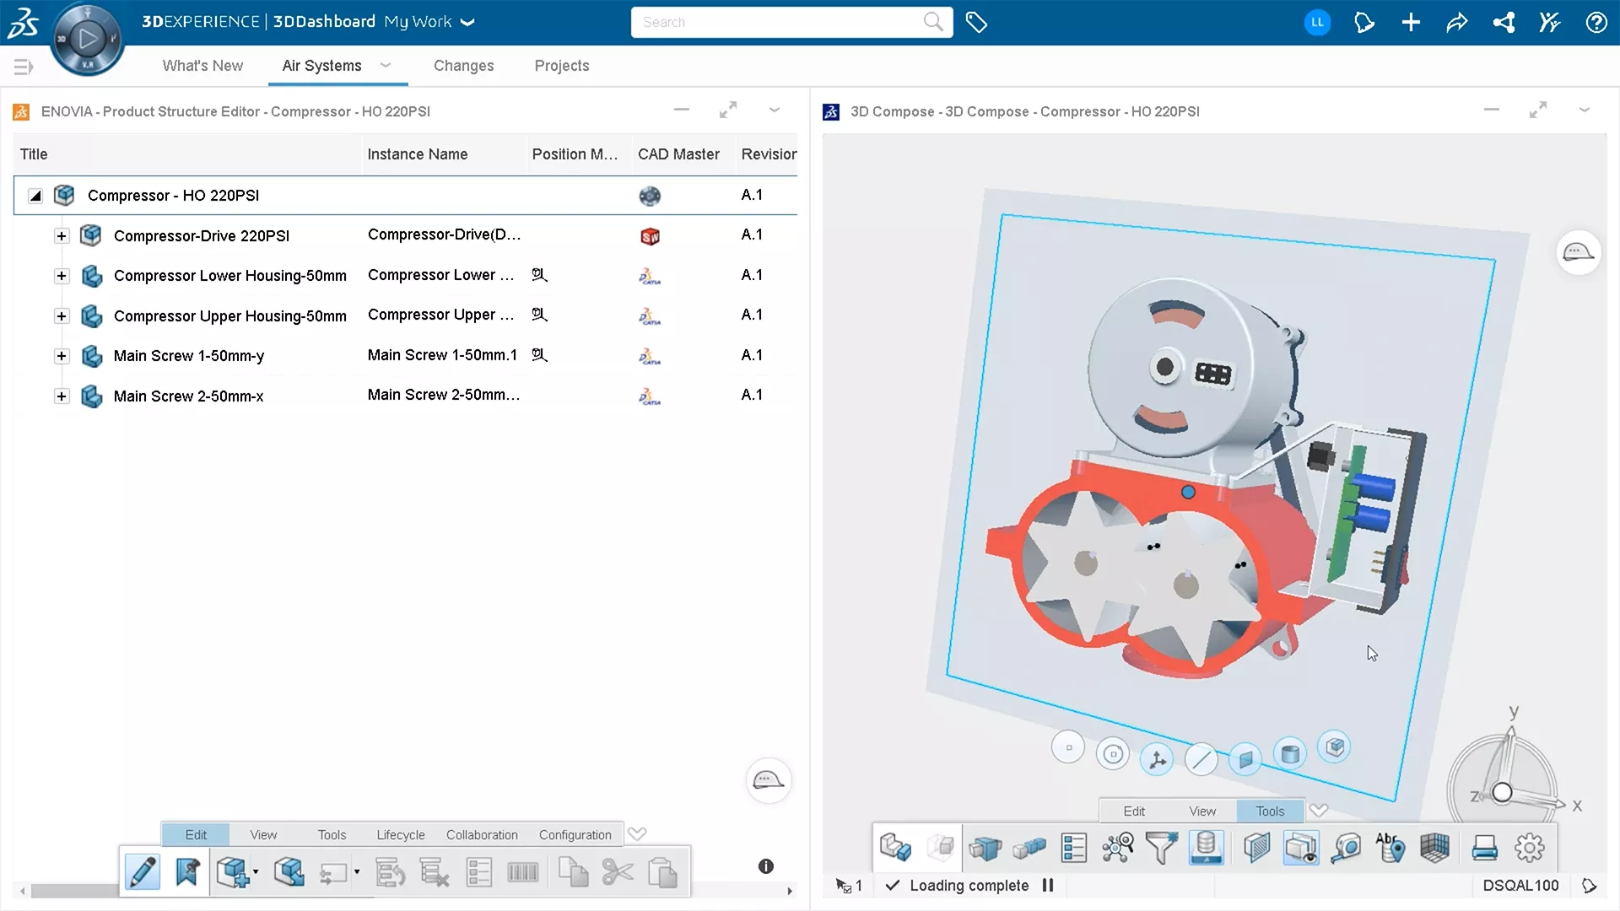The width and height of the screenshot is (1620, 911).
Task: Click the Abc annotation pin icon
Action: tap(1390, 848)
